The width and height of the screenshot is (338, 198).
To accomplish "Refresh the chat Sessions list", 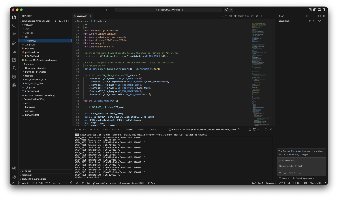I will tap(310, 21).
